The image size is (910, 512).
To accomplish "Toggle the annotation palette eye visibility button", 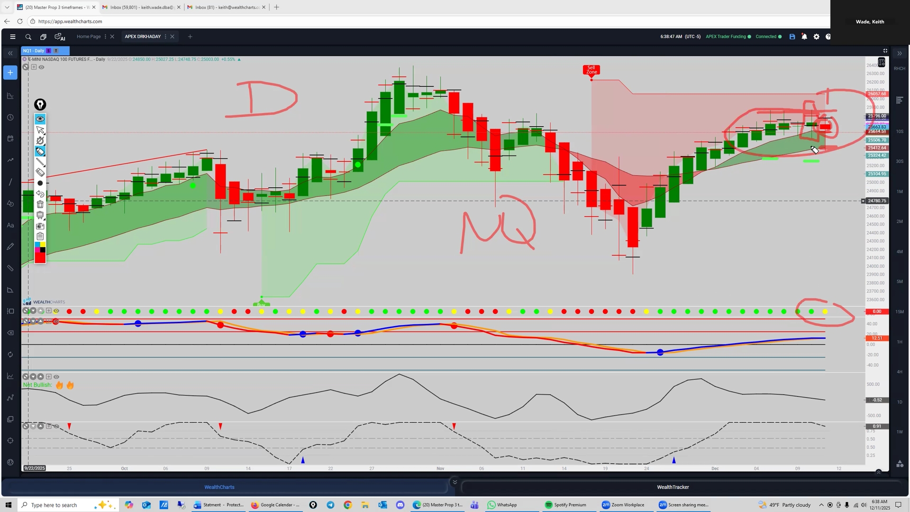I will coord(40,119).
